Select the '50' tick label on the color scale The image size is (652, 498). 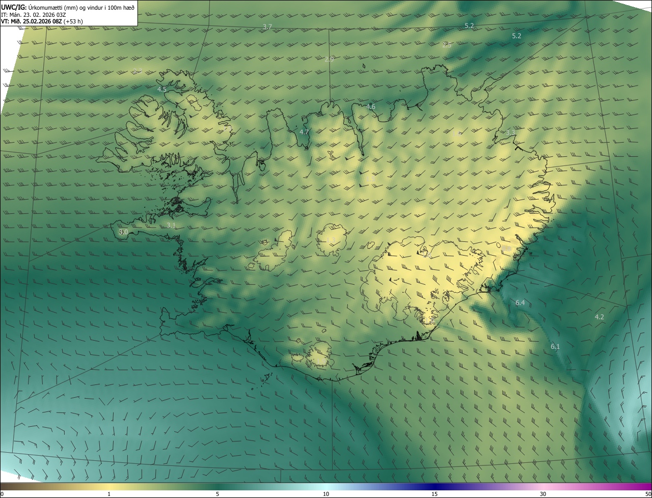[648, 494]
